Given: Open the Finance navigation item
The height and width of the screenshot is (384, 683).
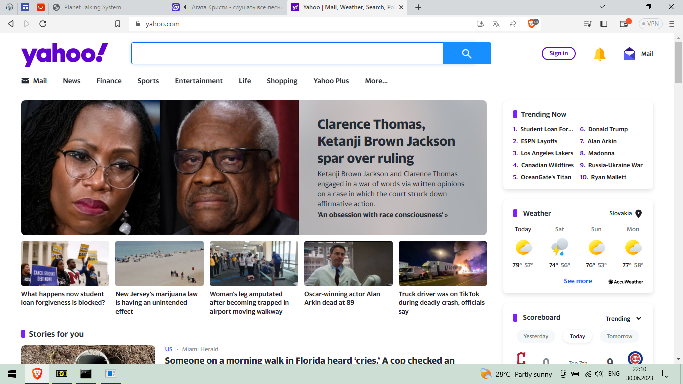Looking at the screenshot, I should point(109,81).
